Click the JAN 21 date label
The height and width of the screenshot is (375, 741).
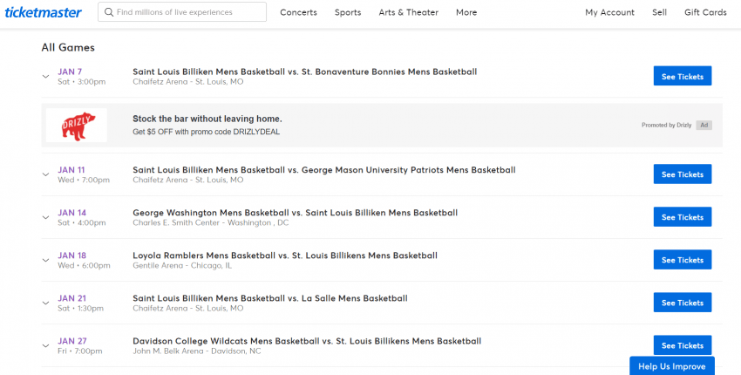pos(71,298)
